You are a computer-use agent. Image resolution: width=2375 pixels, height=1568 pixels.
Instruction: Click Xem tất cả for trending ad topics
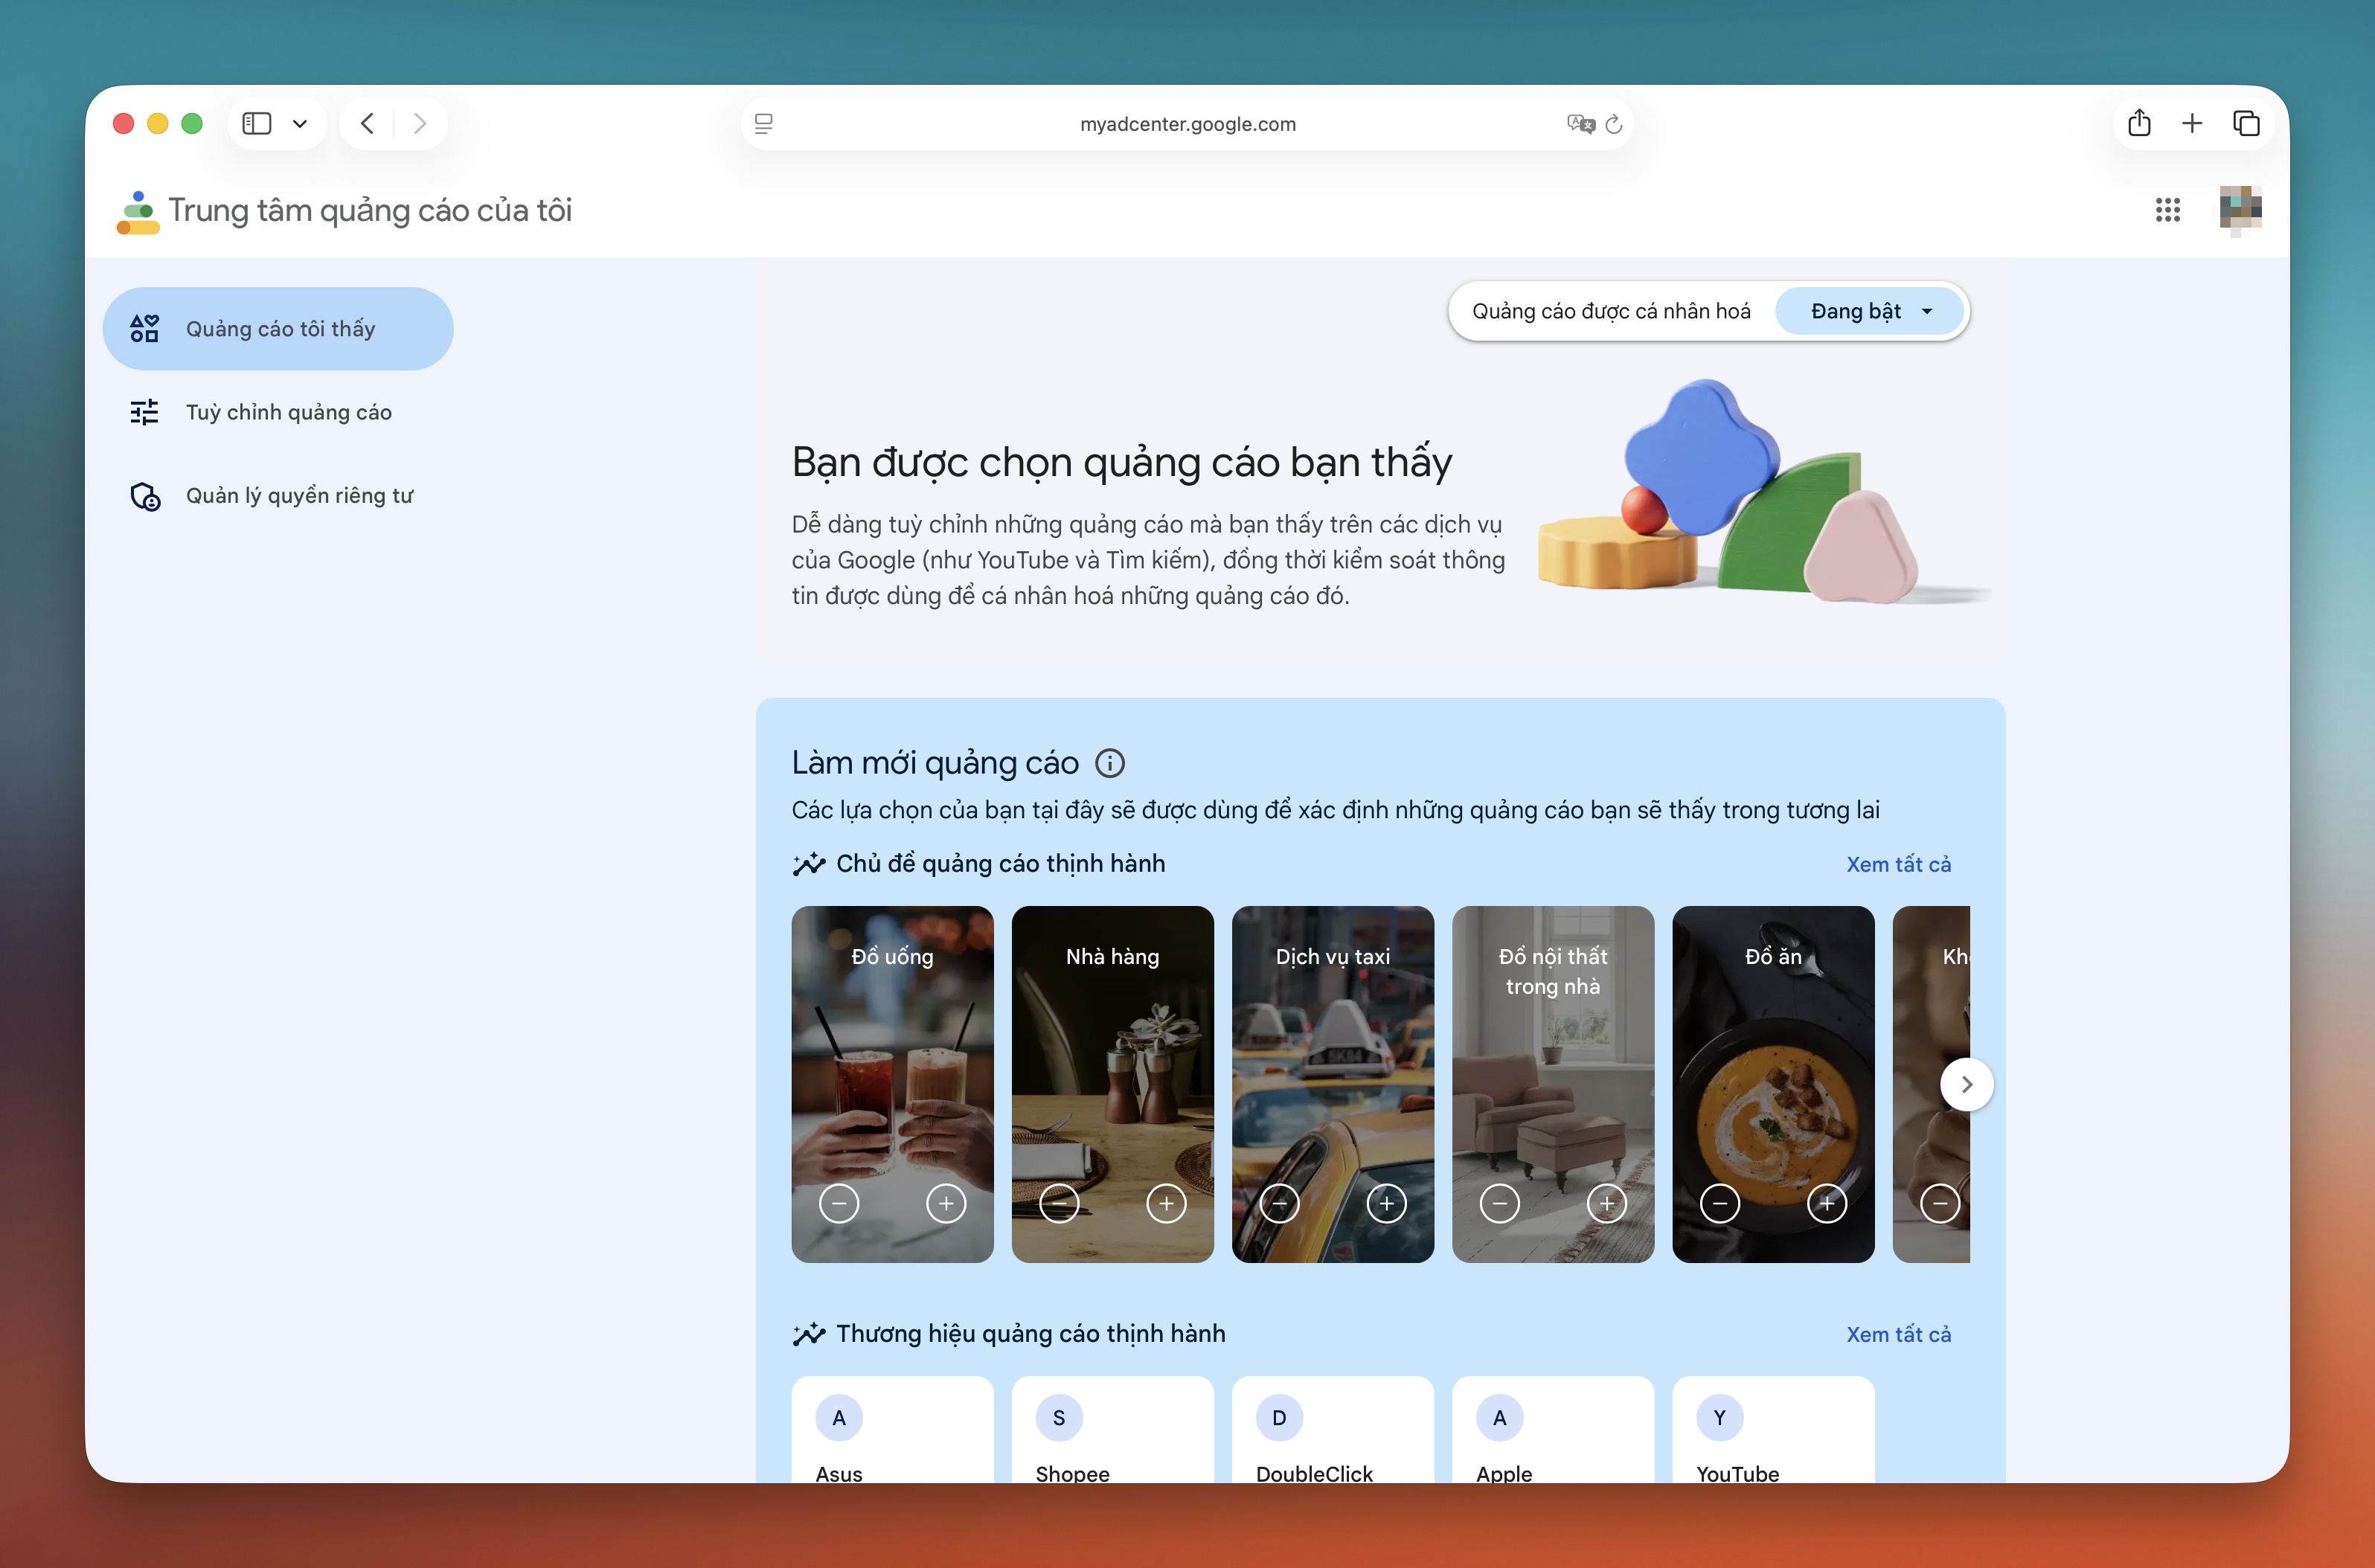click(x=1898, y=864)
